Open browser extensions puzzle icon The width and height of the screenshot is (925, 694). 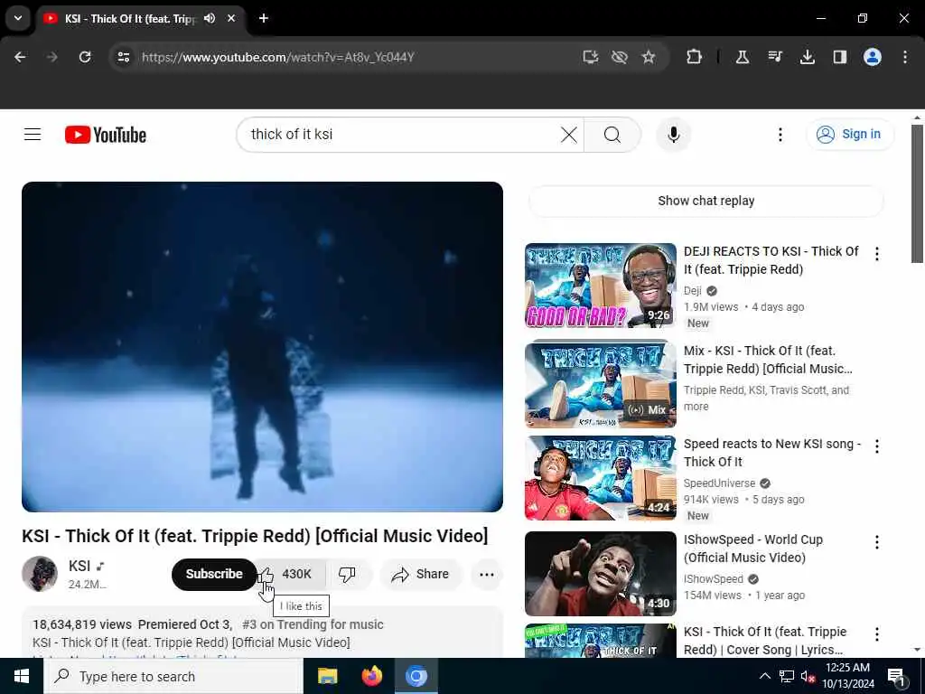(x=695, y=57)
